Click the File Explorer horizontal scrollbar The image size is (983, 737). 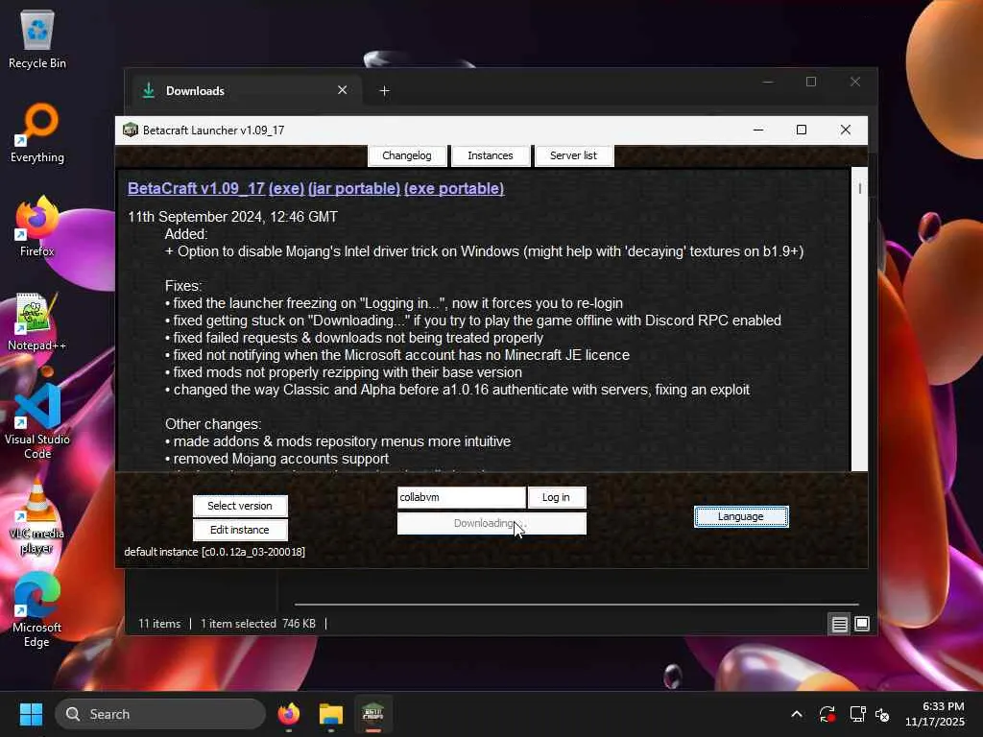[x=576, y=605]
